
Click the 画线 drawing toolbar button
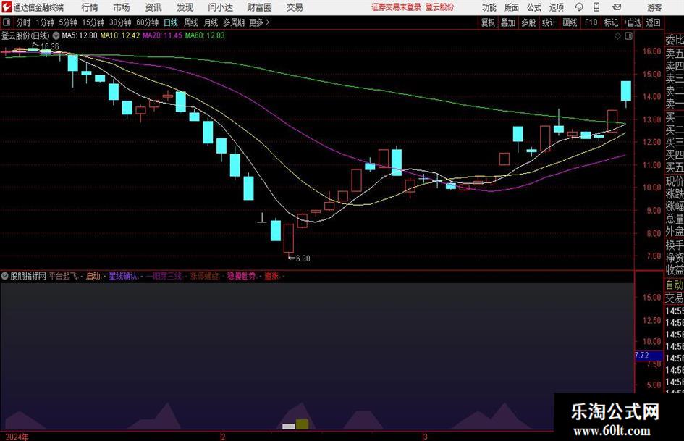(570, 22)
